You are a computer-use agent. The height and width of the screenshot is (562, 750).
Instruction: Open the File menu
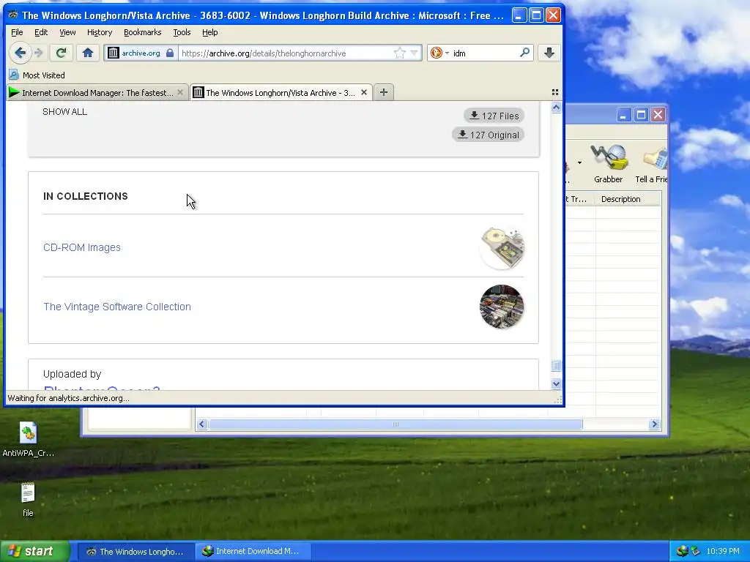pos(17,32)
